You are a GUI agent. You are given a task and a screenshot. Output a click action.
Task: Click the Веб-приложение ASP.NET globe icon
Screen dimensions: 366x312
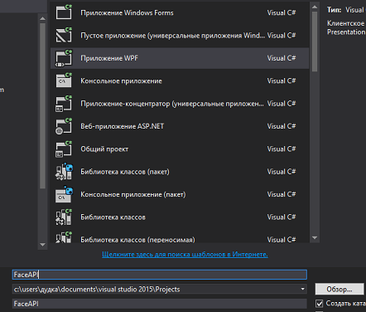point(64,126)
